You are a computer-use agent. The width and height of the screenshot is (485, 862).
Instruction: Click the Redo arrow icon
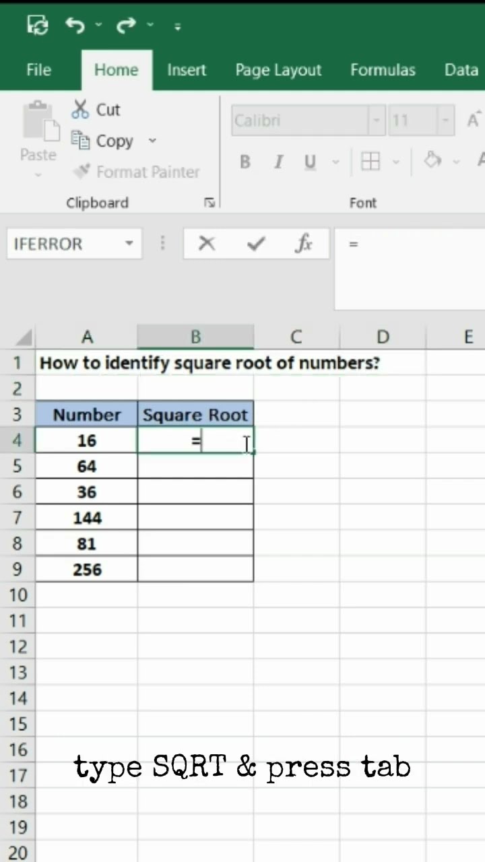coord(126,26)
